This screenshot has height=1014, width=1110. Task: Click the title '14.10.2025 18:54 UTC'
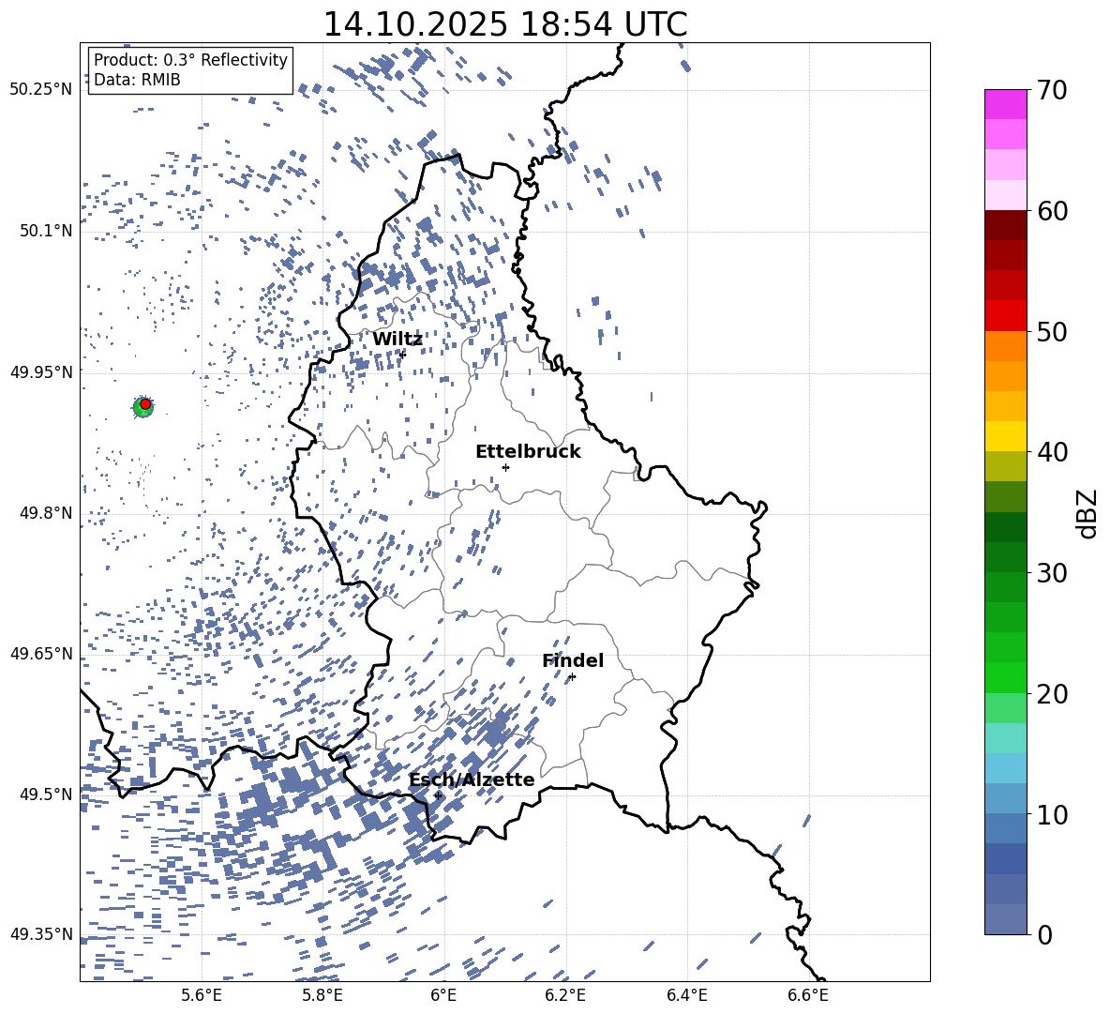click(504, 24)
